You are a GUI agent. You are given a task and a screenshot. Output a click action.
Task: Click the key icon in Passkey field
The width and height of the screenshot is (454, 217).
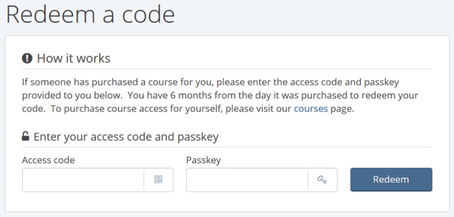coord(322,180)
